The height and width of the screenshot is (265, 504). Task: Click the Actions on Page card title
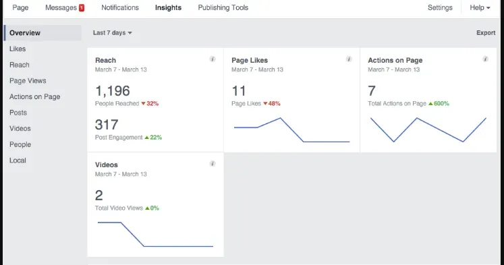tap(395, 61)
